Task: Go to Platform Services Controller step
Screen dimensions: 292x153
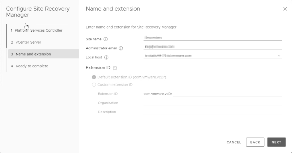Action: (38, 30)
